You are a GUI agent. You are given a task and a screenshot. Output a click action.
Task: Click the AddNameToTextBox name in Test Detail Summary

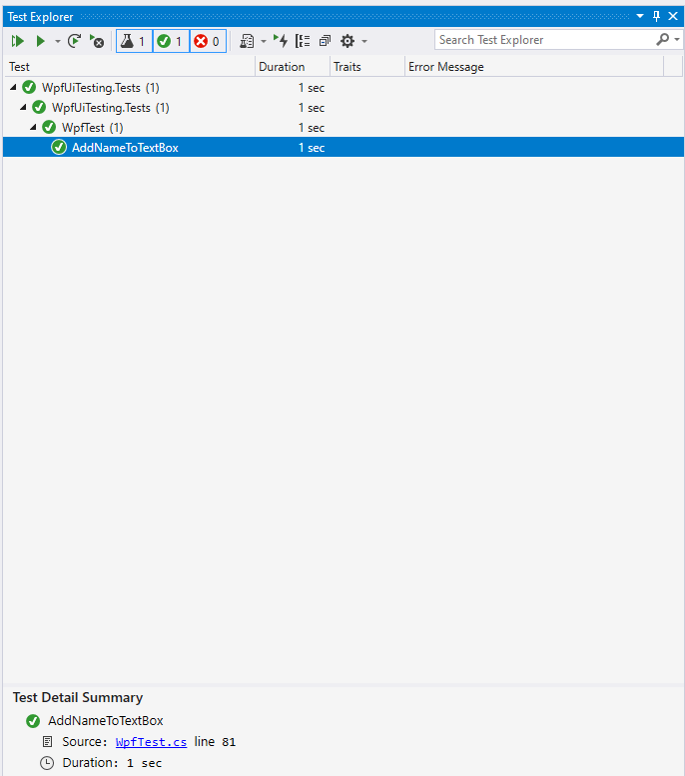click(106, 721)
